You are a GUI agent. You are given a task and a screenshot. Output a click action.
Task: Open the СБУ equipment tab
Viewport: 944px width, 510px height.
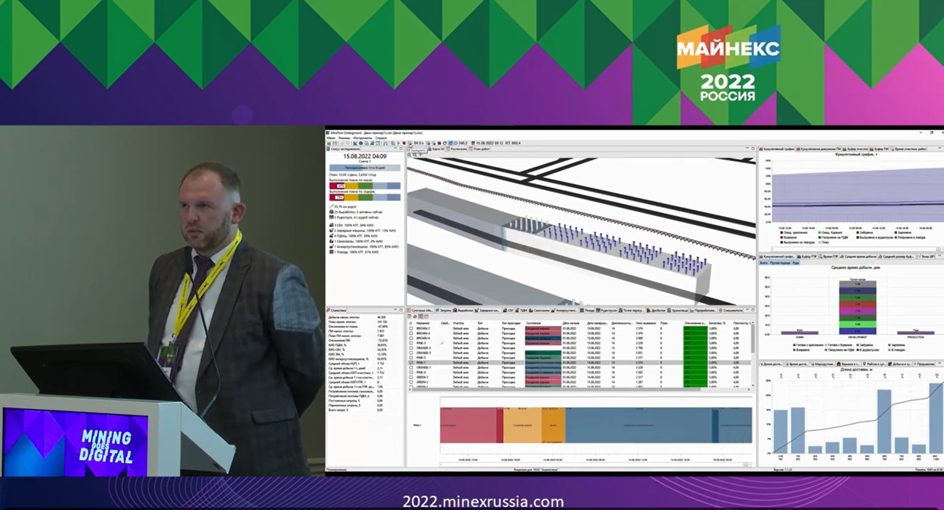(x=509, y=310)
